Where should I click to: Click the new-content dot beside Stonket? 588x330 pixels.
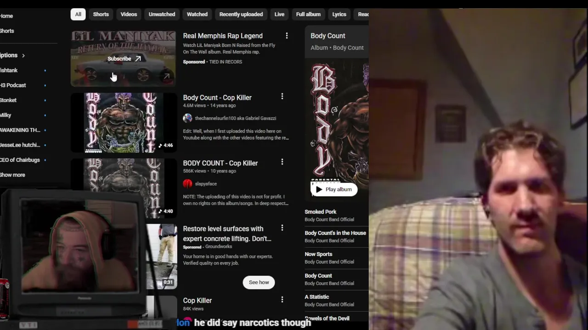coord(45,100)
